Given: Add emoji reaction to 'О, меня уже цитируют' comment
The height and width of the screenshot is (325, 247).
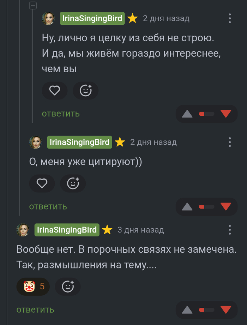Looking at the screenshot, I should point(73,183).
